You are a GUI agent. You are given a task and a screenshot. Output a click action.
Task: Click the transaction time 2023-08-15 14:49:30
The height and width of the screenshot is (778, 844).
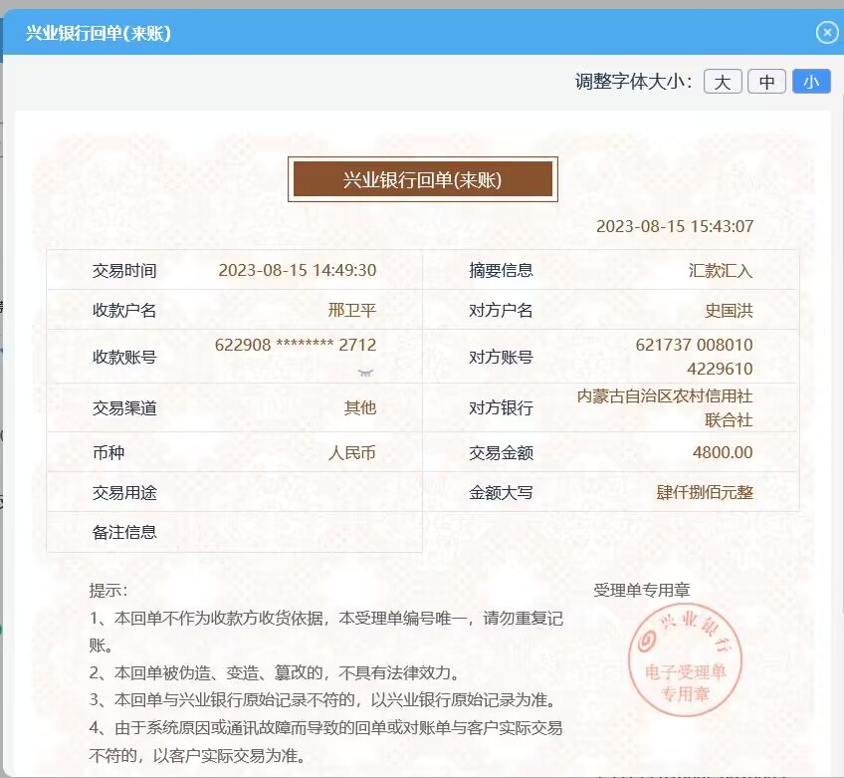(x=297, y=271)
